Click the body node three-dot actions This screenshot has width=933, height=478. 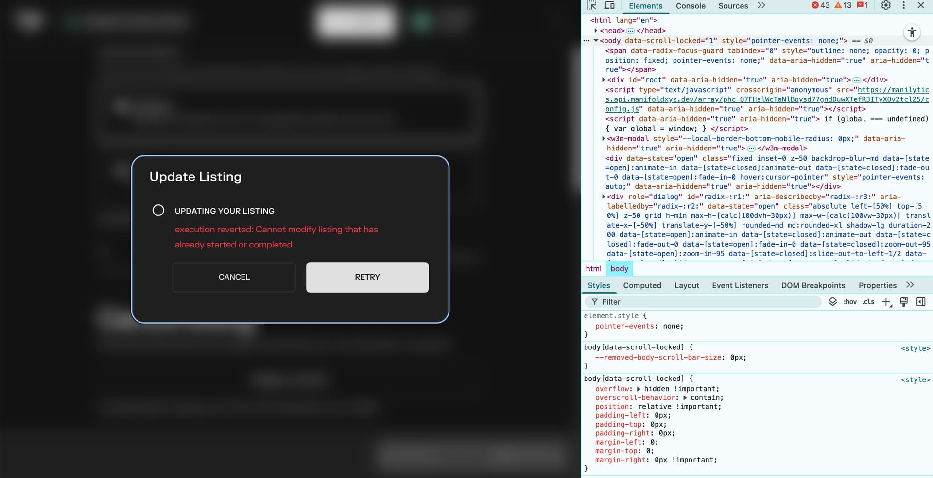tap(587, 41)
